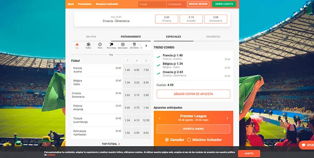The width and height of the screenshot is (314, 158).
Task: Select odds 2.88 in Croacia Dinamarca row
Action: click(x=146, y=95)
